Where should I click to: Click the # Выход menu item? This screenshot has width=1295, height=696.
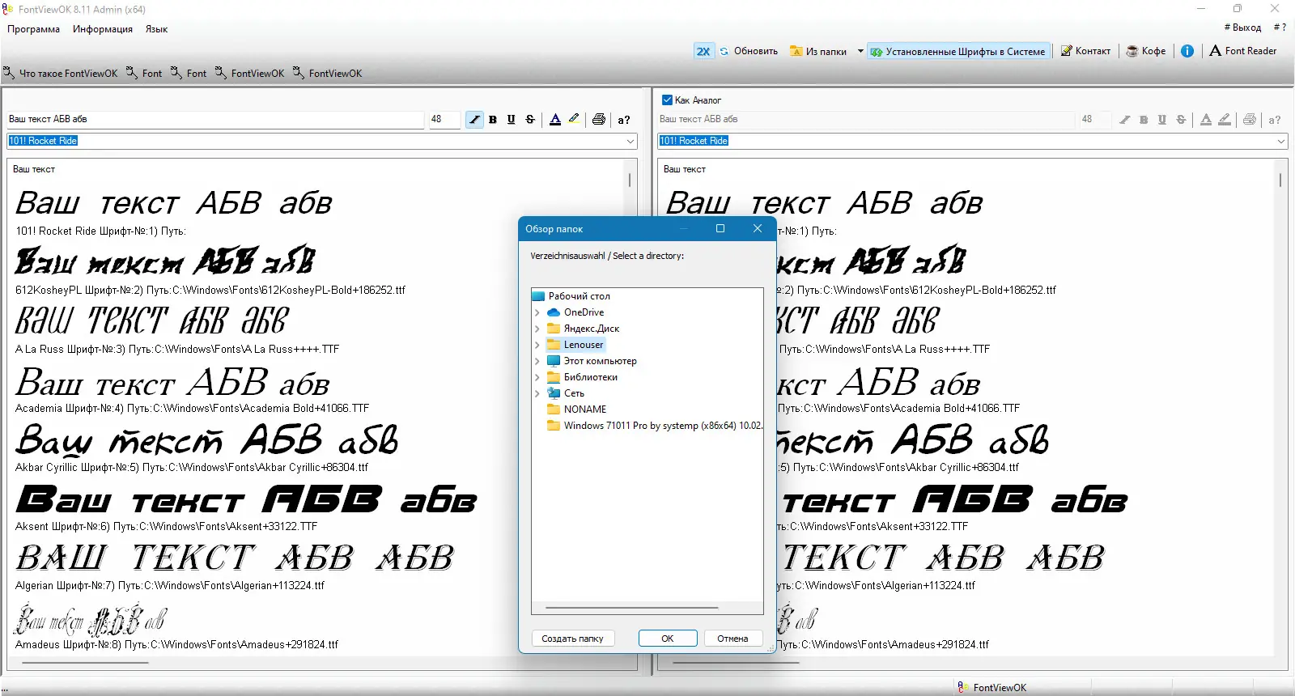(x=1242, y=28)
